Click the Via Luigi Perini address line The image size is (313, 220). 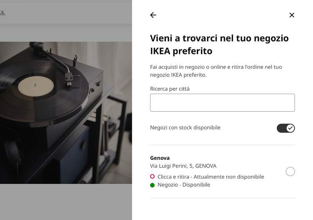click(183, 166)
